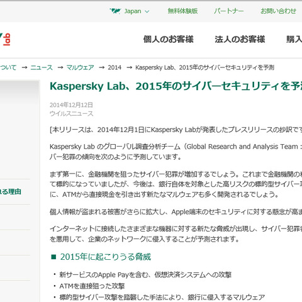Select the Japan region label
302x302 pixels.
(x=133, y=11)
